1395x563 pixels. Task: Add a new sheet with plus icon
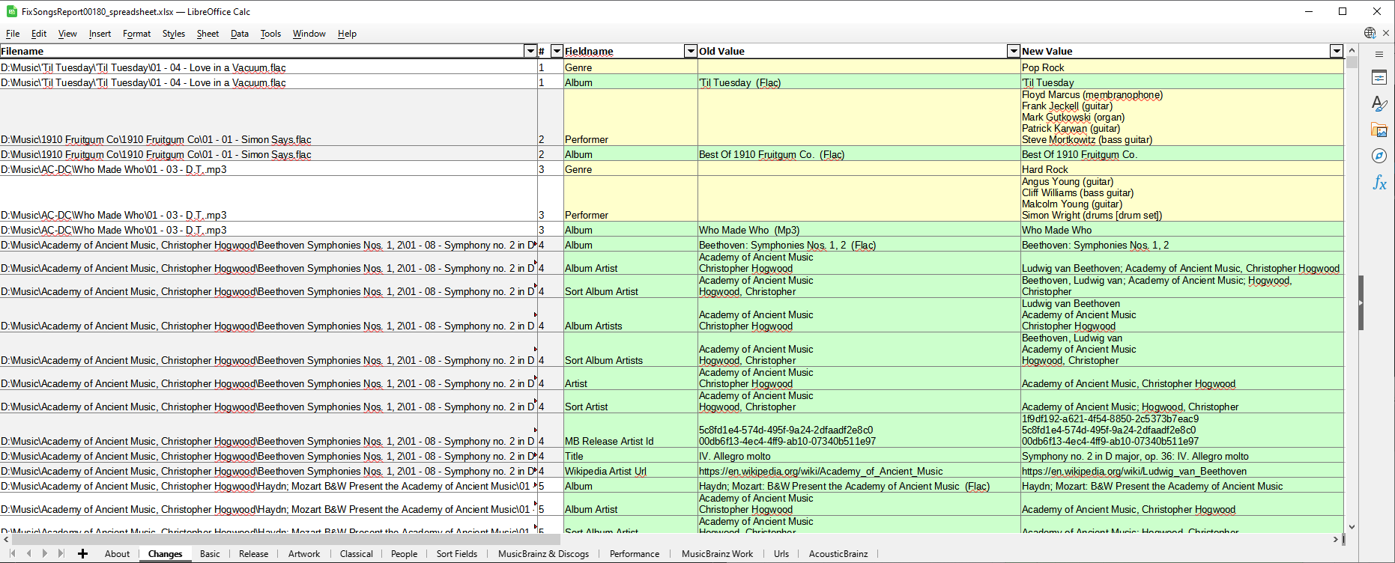pyautogui.click(x=82, y=553)
